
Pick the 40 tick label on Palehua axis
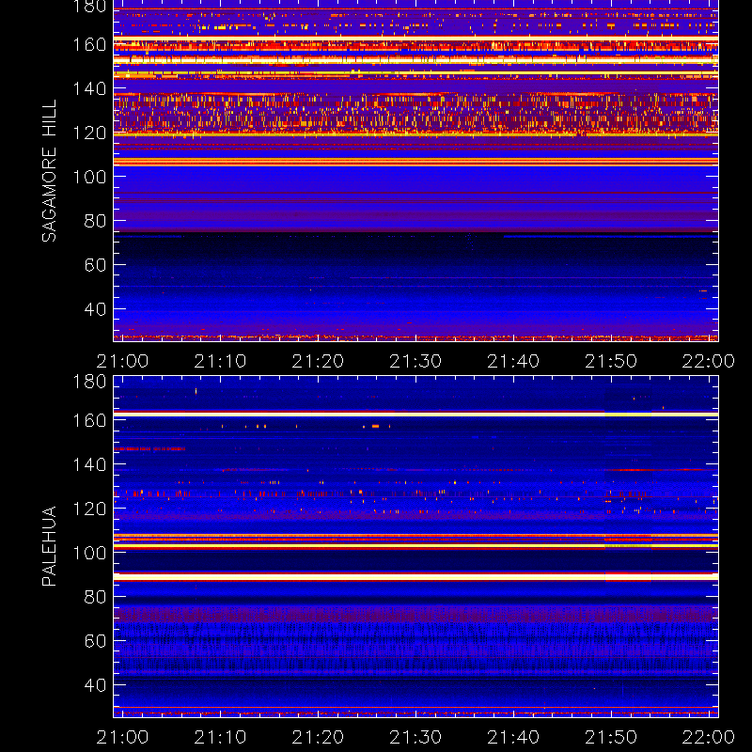point(95,685)
